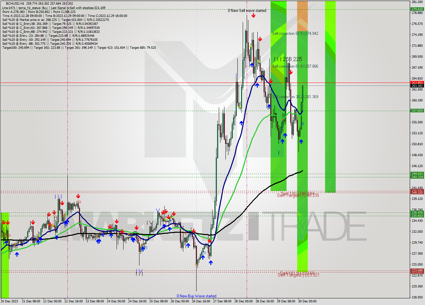Click Sell %20 @ Market price line
The height and width of the screenshot is (305, 425).
coord(55,20)
